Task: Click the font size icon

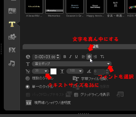Action: pyautogui.click(x=28, y=71)
